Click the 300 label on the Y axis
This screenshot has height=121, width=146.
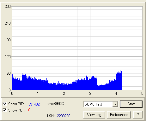point(8,7)
